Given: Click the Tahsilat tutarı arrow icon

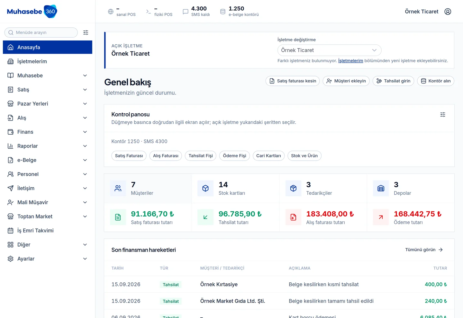Looking at the screenshot, I should (x=205, y=217).
